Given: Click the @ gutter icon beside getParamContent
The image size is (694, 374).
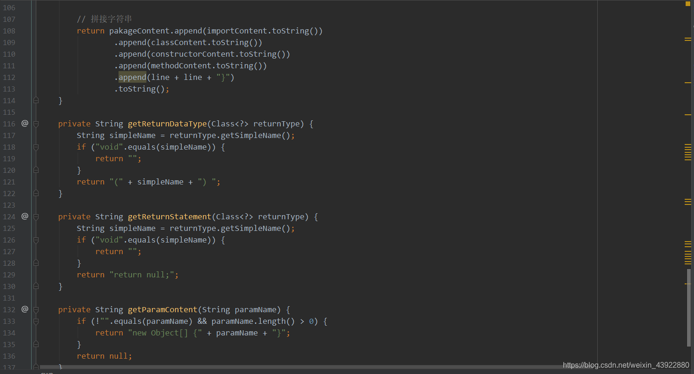Looking at the screenshot, I should [25, 309].
